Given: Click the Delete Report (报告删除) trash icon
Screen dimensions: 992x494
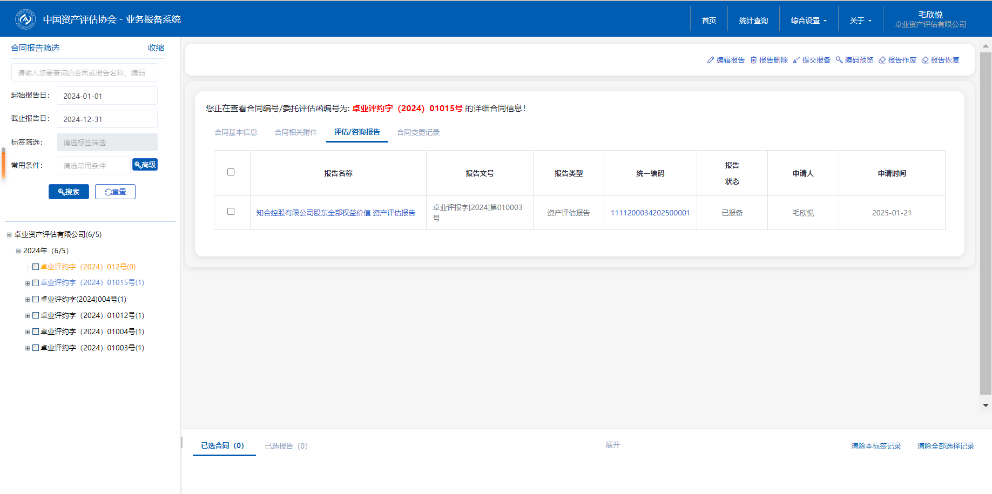Looking at the screenshot, I should pos(753,60).
